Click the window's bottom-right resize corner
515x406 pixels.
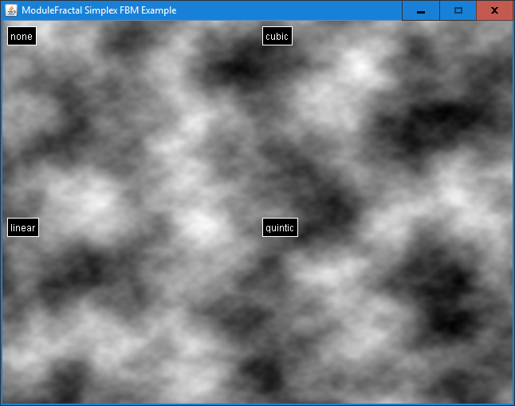pos(513,404)
